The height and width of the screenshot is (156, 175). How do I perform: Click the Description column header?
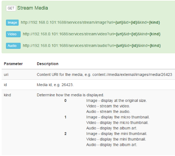click(48, 64)
